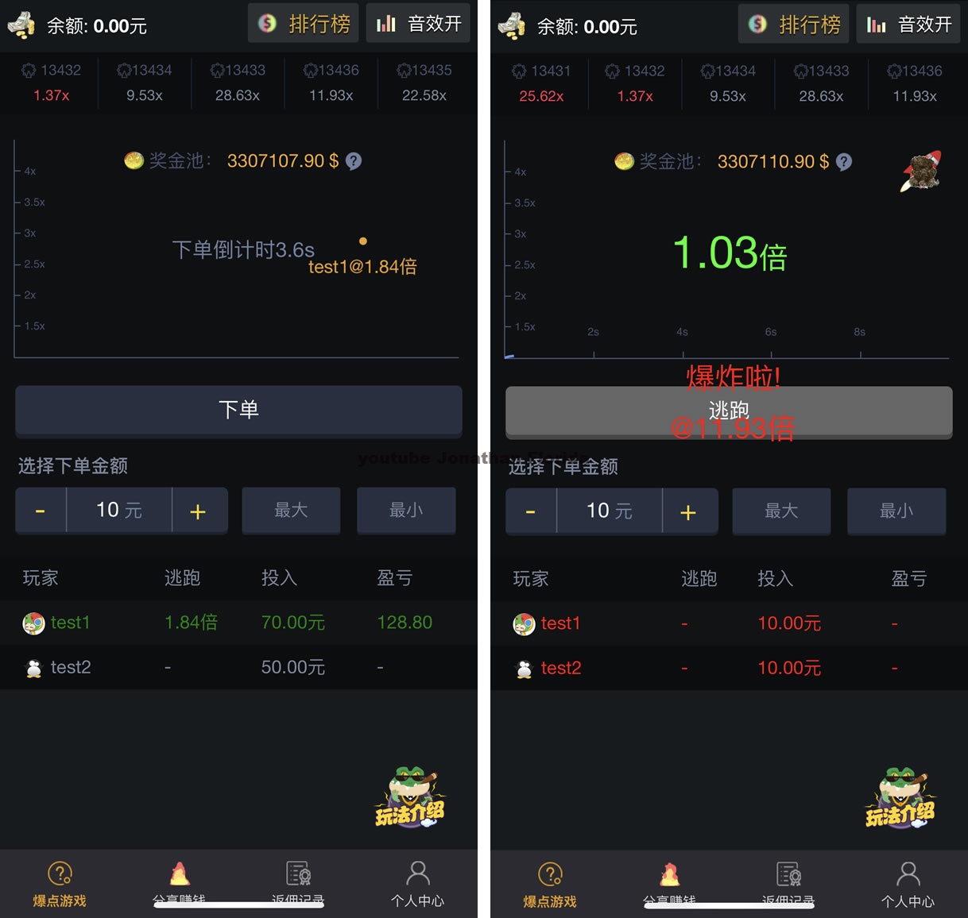Toggle 音效开 sound on left screen
This screenshot has height=918, width=968.
point(418,24)
